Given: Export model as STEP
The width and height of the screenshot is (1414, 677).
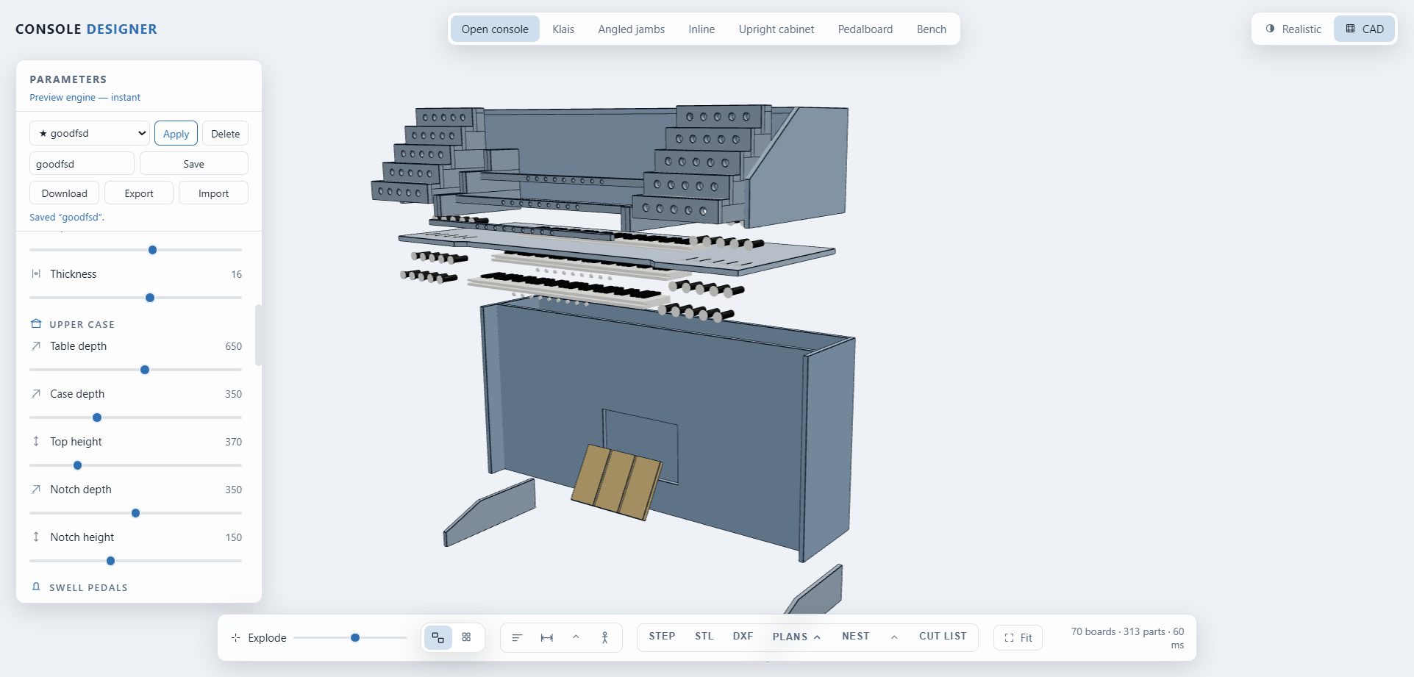Looking at the screenshot, I should pyautogui.click(x=662, y=637).
